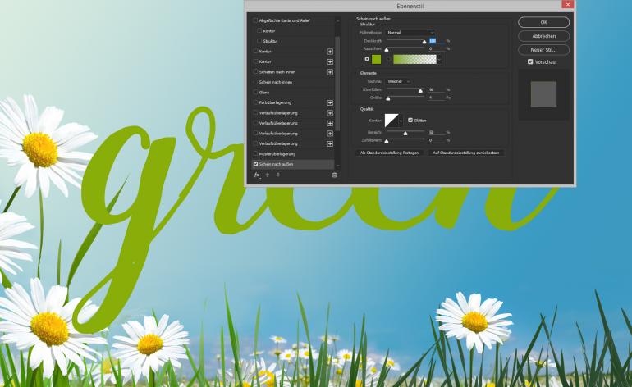Image resolution: width=632 pixels, height=387 pixels.
Task: Click the Kontur contour thumbnail
Action: 392,121
